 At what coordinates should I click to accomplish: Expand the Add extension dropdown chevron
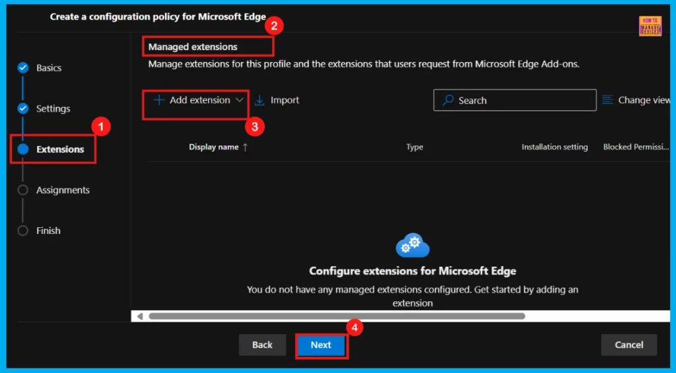pos(239,100)
